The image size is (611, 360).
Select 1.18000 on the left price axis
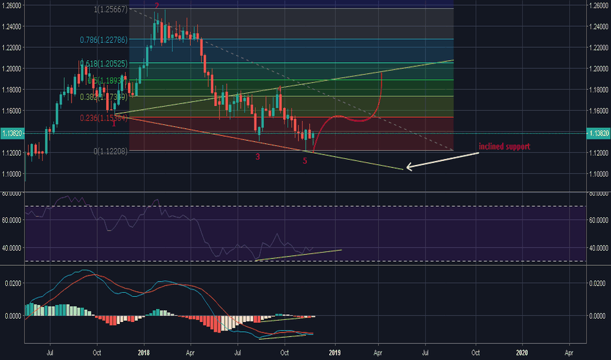[x=11, y=90]
